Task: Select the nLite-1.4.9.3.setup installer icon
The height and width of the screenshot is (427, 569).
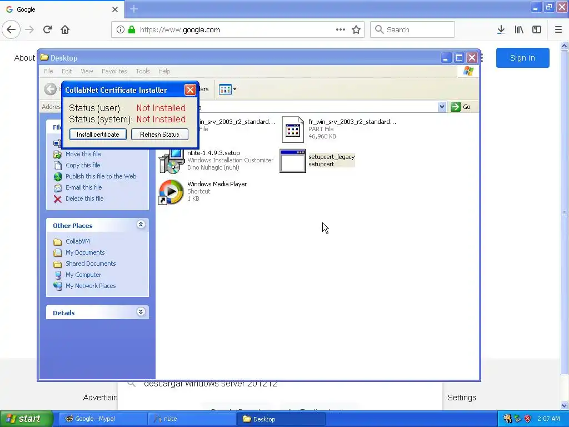Action: tap(171, 161)
